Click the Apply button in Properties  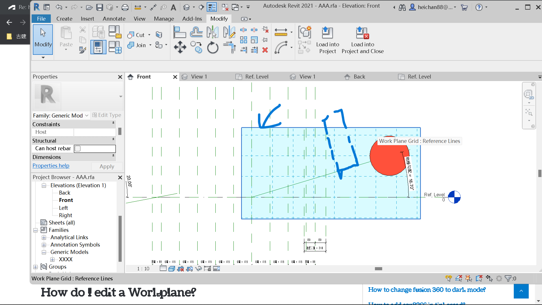point(107,166)
